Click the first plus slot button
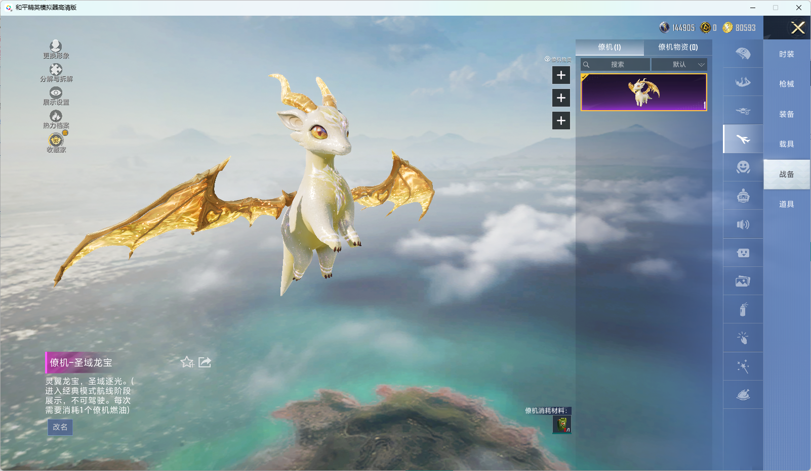Screen dimensions: 811x471 pos(561,75)
